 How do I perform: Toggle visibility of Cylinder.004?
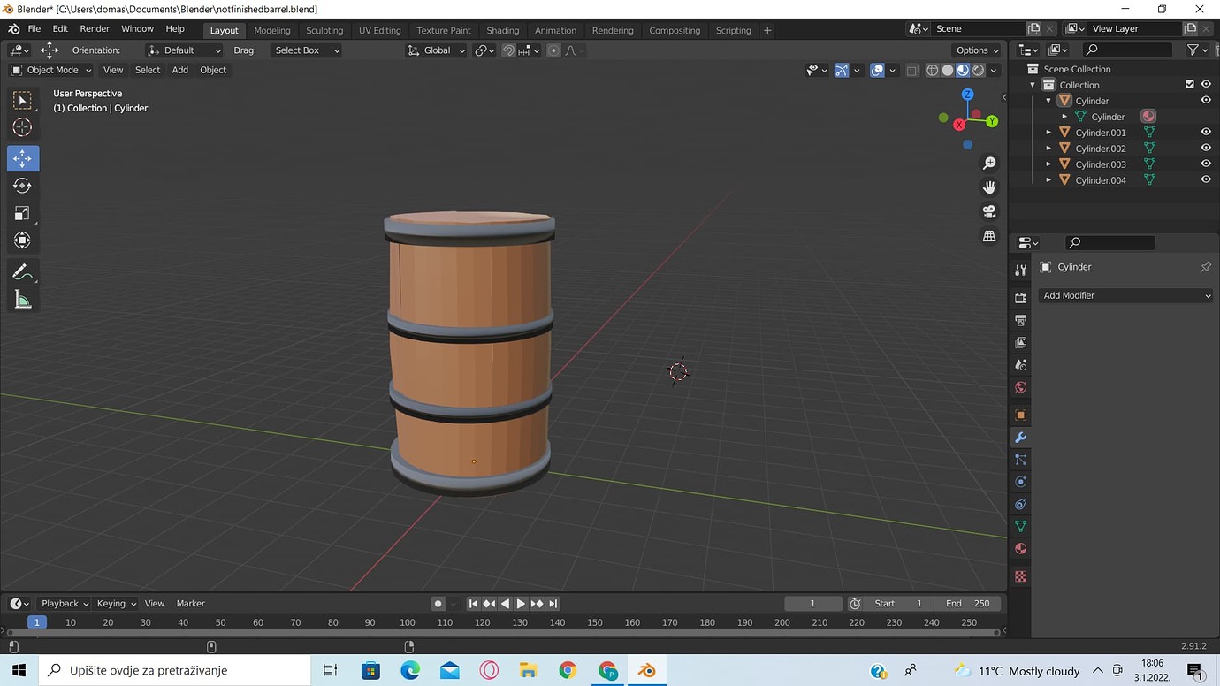coord(1206,179)
